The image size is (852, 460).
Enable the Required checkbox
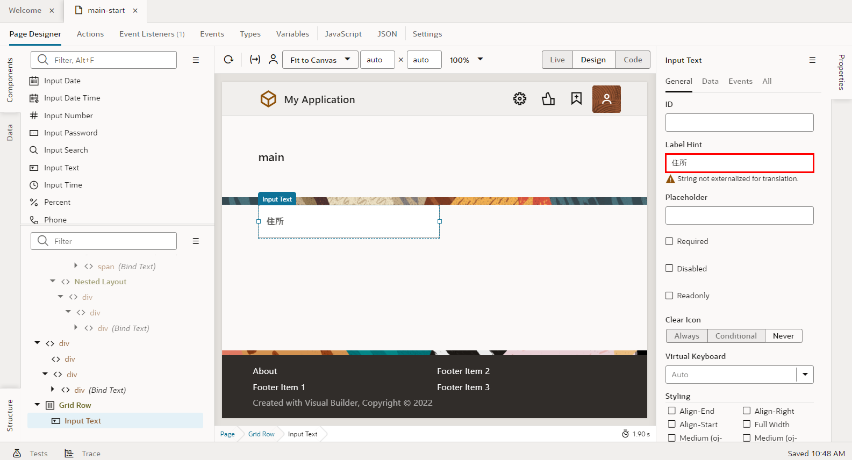pos(669,241)
